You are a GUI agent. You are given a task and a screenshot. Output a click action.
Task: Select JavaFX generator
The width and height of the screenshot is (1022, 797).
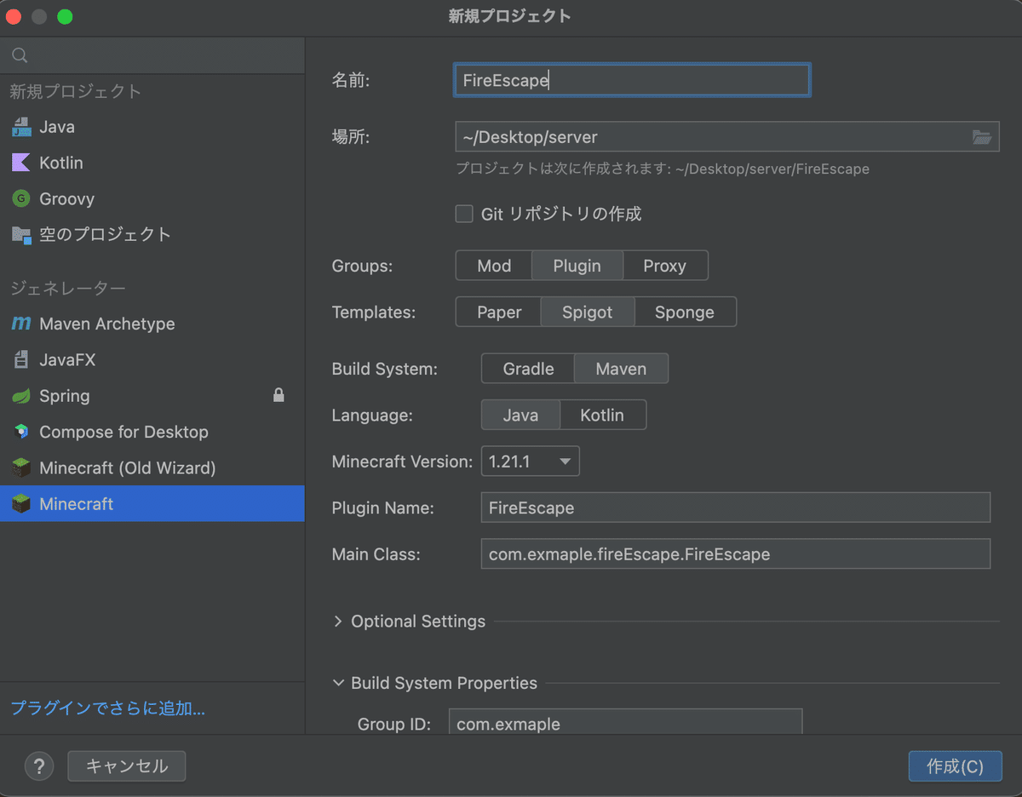152,360
